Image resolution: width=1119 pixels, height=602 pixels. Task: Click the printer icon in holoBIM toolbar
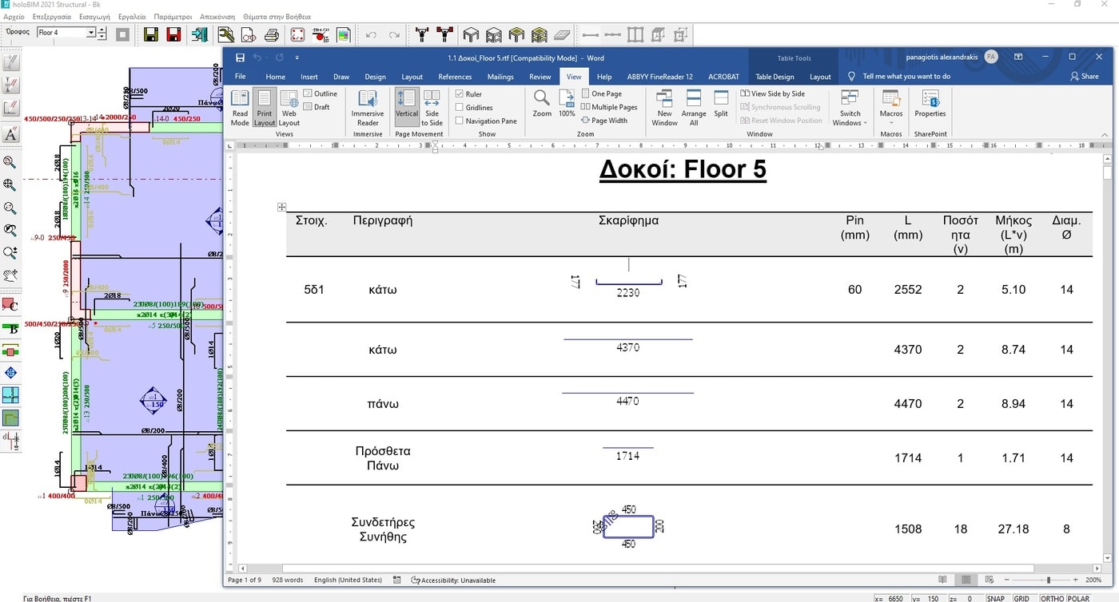(x=272, y=34)
